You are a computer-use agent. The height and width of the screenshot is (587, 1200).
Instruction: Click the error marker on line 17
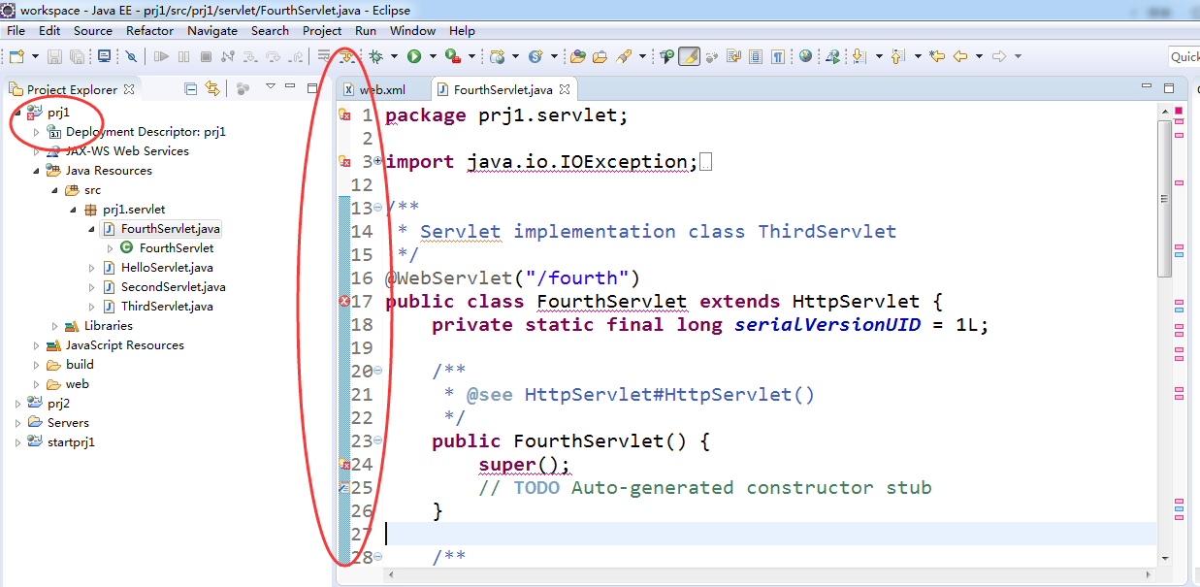(x=343, y=302)
